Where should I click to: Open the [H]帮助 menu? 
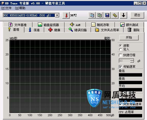[x=20, y=8]
